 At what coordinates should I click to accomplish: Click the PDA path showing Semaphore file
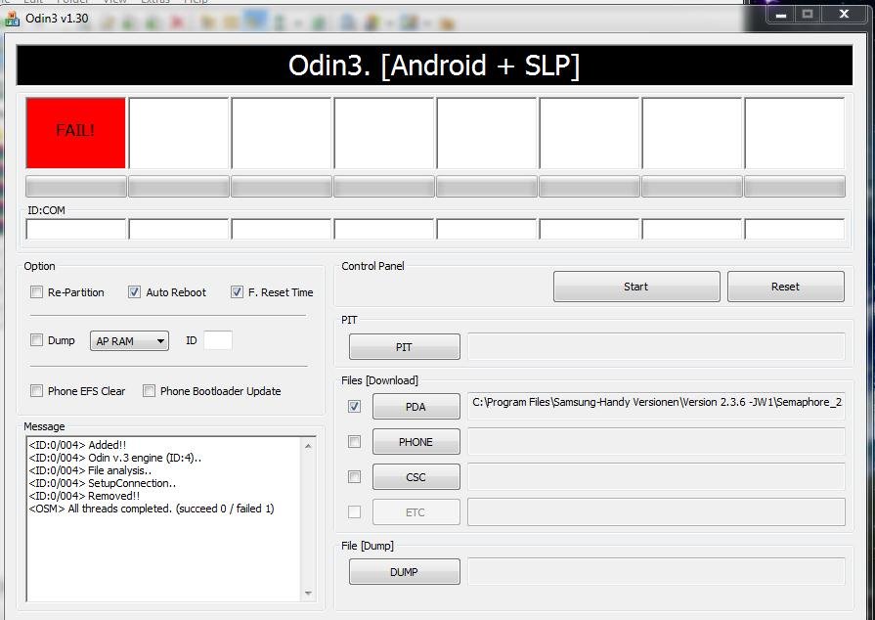click(656, 406)
